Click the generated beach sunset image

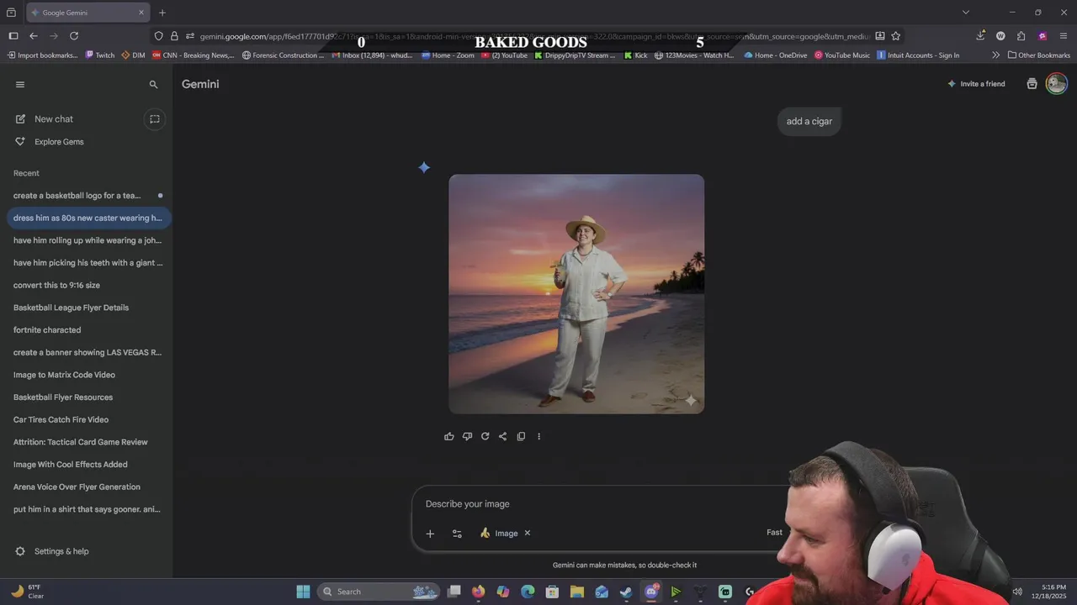576,294
